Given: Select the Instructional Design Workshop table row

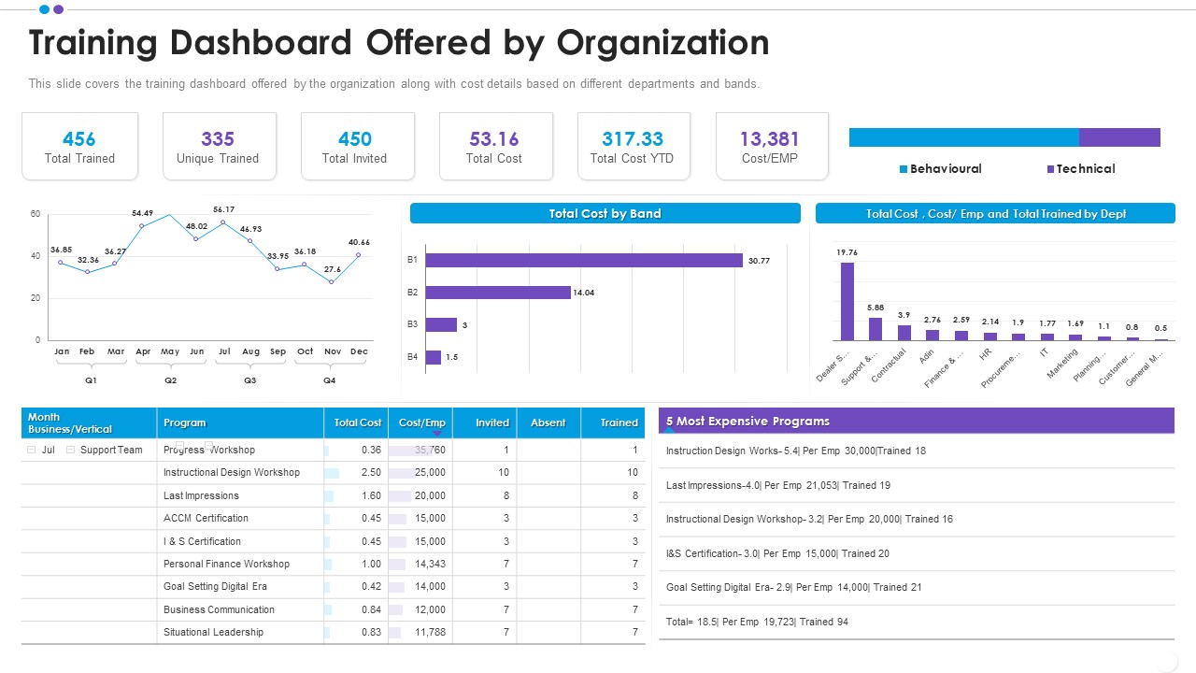Looking at the screenshot, I should coord(333,472).
